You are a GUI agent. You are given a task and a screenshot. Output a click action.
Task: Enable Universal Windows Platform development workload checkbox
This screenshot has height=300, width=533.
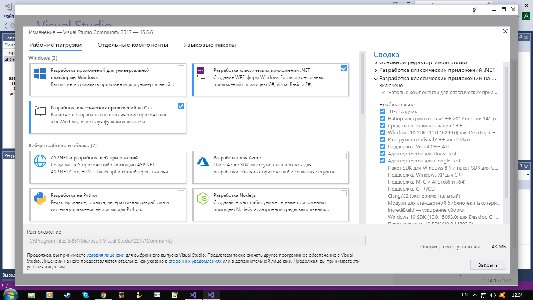click(181, 68)
